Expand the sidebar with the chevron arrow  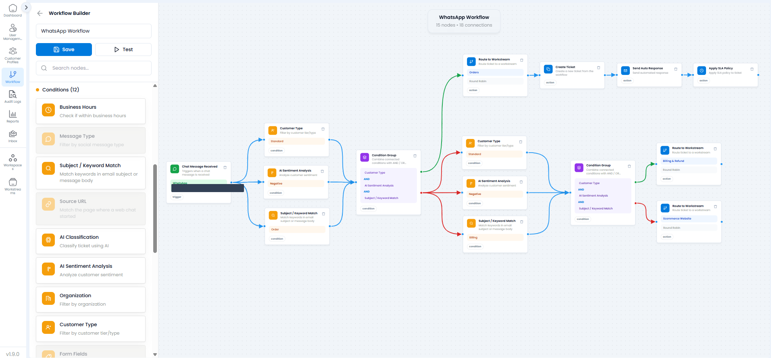[26, 7]
